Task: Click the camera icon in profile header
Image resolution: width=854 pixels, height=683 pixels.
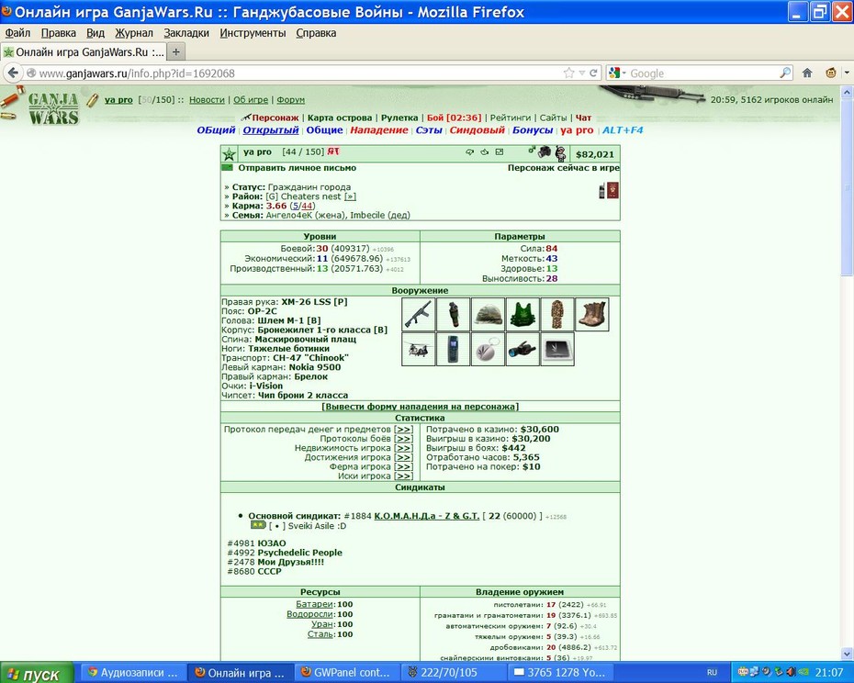Action: pos(545,152)
